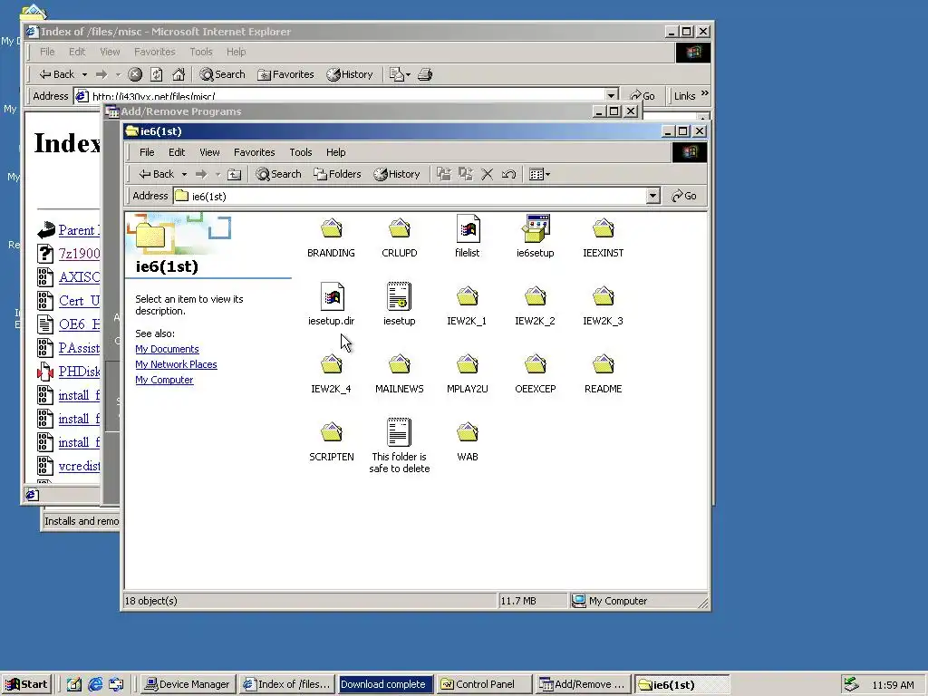This screenshot has height=696, width=928.
Task: Select the ie6setup installer icon
Action: point(535,237)
